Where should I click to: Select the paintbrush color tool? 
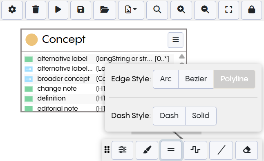point(147,150)
